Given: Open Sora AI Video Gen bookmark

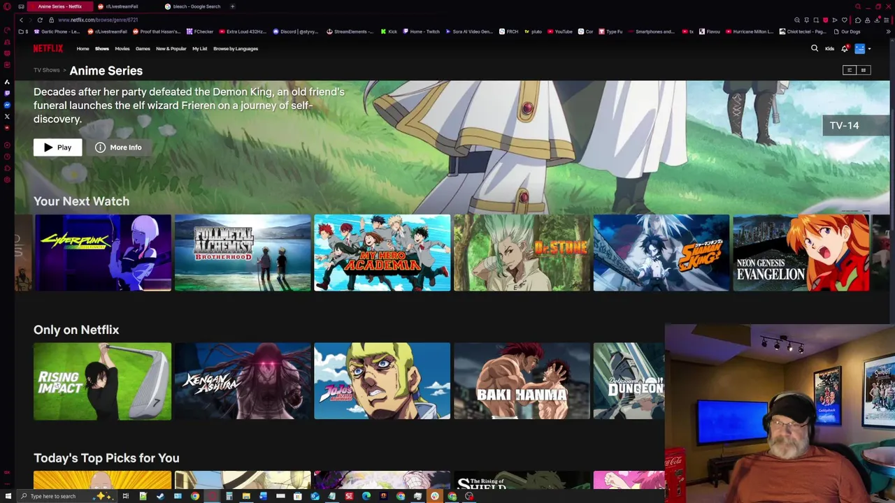Looking at the screenshot, I should [x=469, y=31].
